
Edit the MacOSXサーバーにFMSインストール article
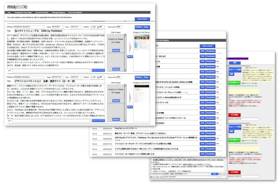click(x=202, y=118)
